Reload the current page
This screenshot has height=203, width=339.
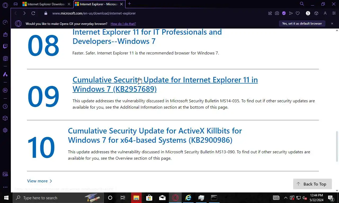33,13
